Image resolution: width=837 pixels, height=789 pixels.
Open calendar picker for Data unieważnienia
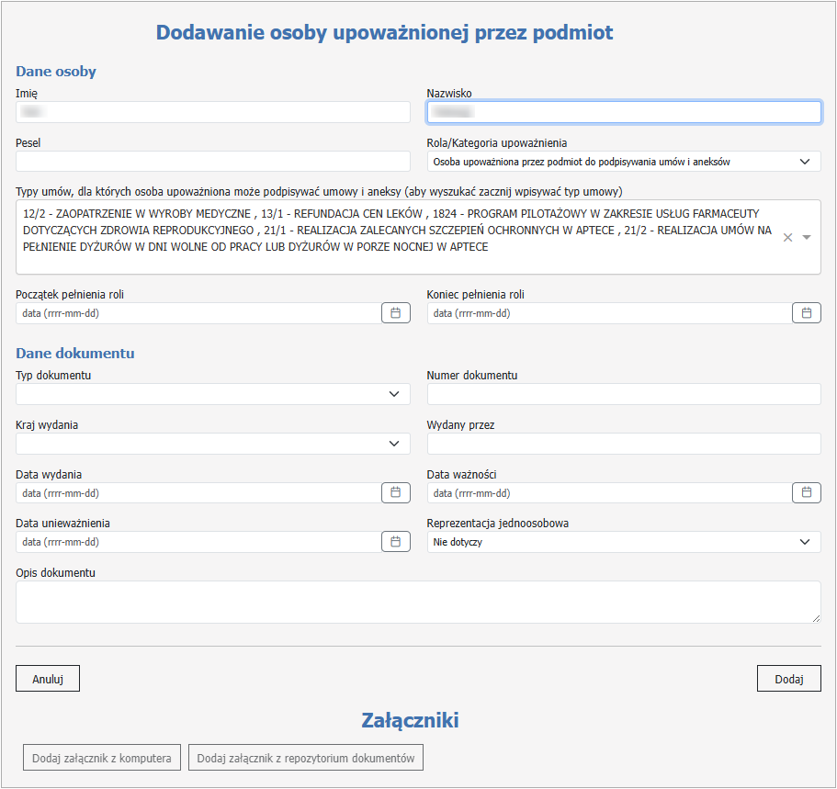[x=395, y=542]
